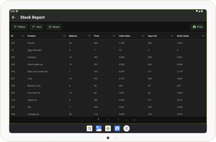This screenshot has height=142, width=216.
Task: Open the gallery app in dock
Action: click(x=99, y=128)
